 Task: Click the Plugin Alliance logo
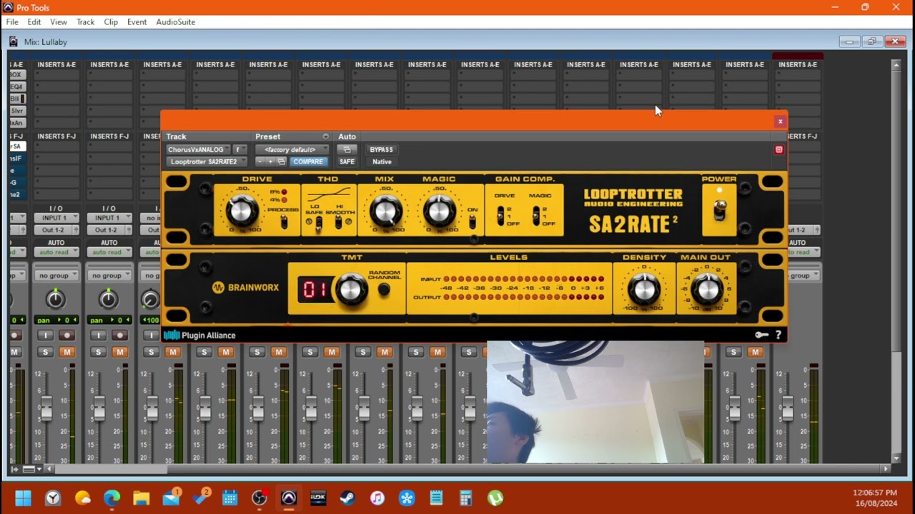[199, 336]
